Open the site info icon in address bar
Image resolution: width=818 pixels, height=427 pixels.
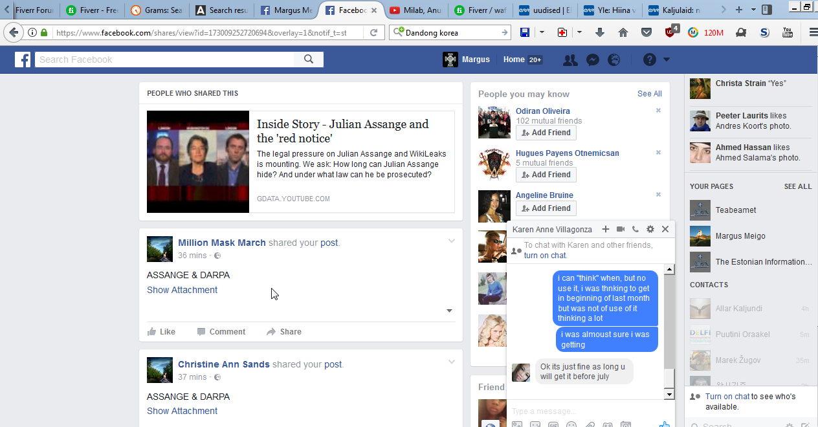(x=32, y=32)
